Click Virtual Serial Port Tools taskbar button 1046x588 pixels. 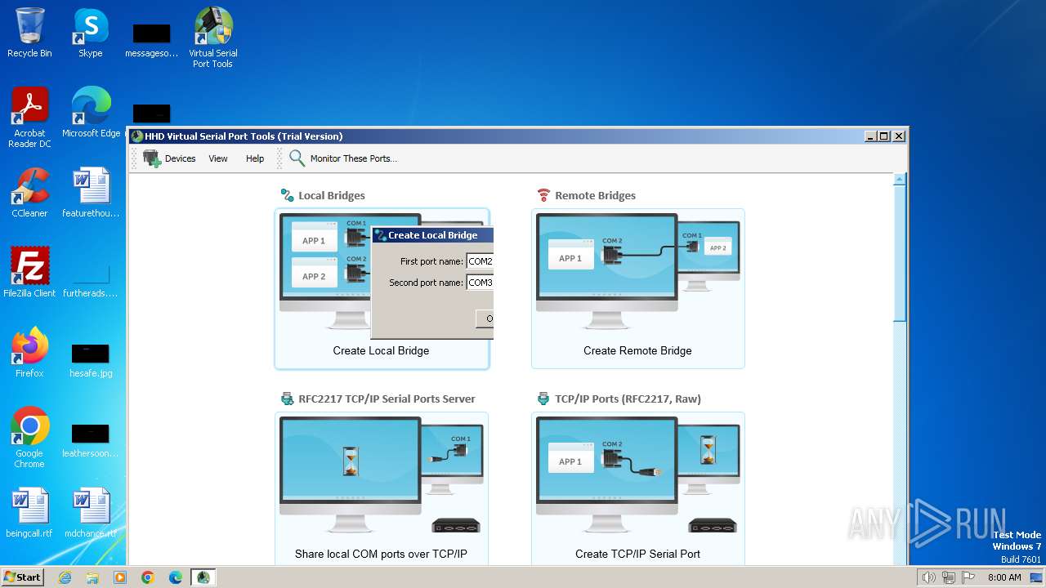click(x=203, y=577)
